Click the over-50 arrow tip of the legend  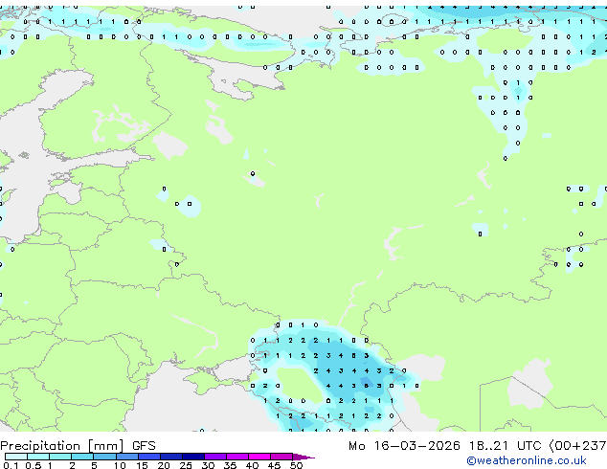[303, 457]
